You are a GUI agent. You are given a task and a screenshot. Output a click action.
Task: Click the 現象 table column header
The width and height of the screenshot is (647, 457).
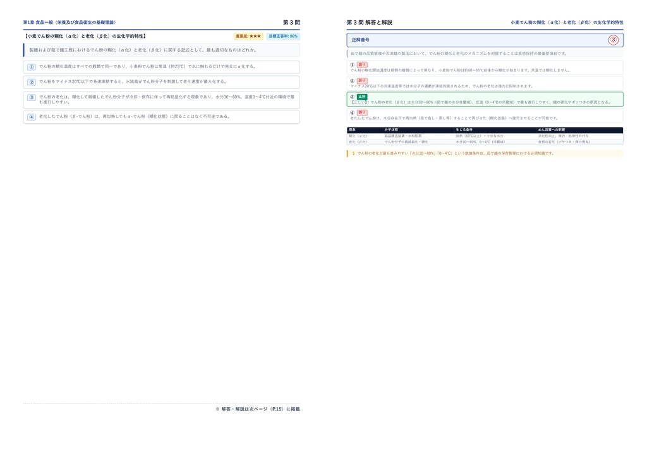(352, 130)
